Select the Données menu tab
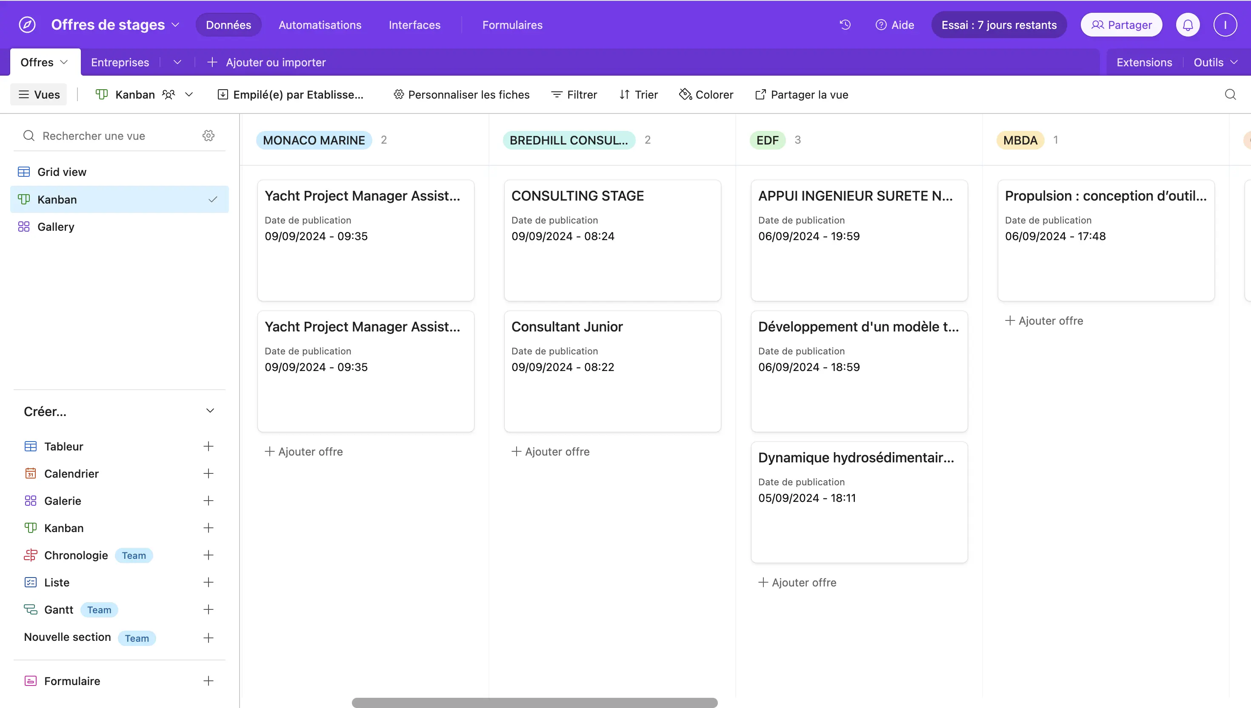Screen dimensions: 1251x708 [228, 24]
